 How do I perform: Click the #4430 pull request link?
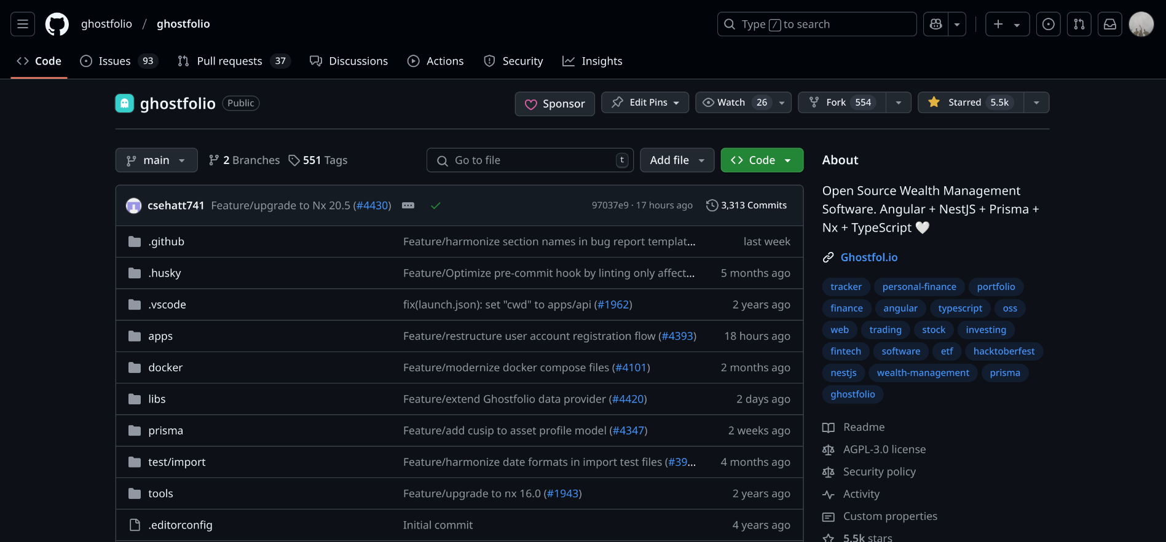(372, 205)
